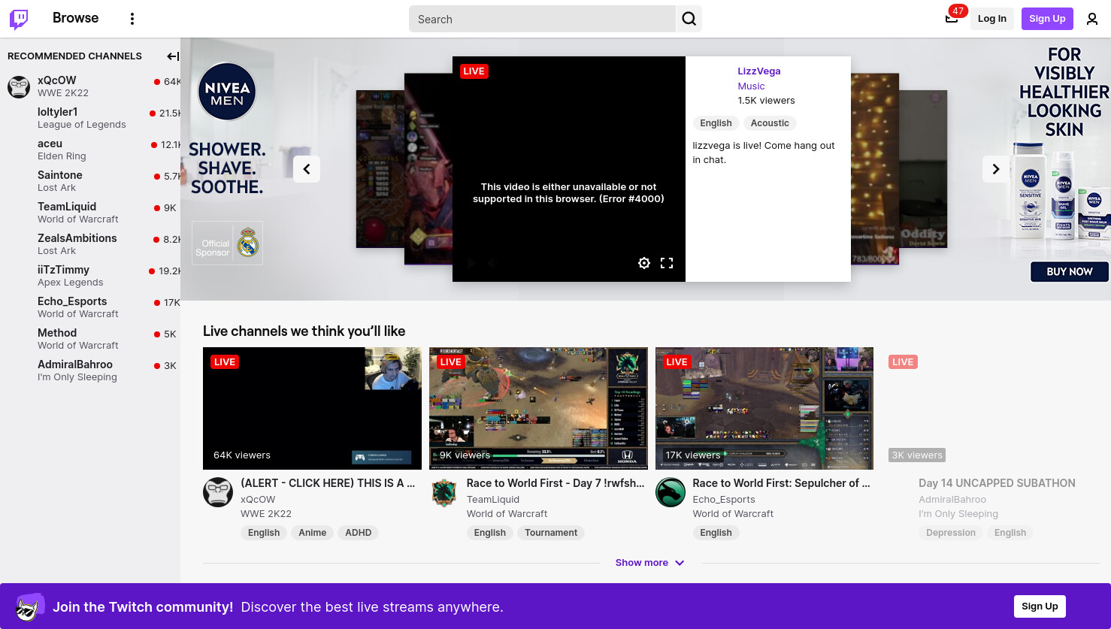Click the Tournament tag under TeamLiquid

pos(551,533)
